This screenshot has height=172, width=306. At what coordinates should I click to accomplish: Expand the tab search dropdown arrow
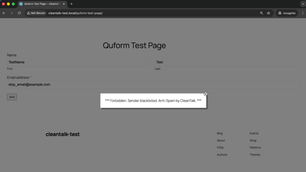click(x=303, y=4)
